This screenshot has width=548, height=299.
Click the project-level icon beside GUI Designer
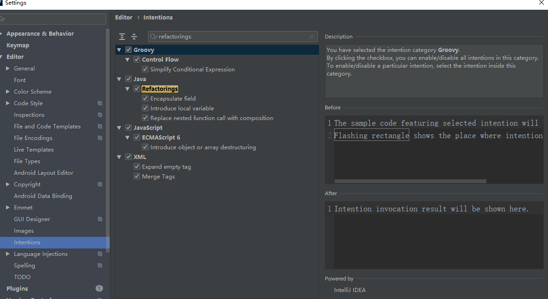tap(100, 219)
